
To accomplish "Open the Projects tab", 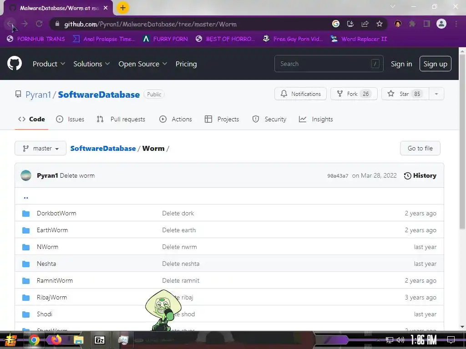I will (222, 119).
